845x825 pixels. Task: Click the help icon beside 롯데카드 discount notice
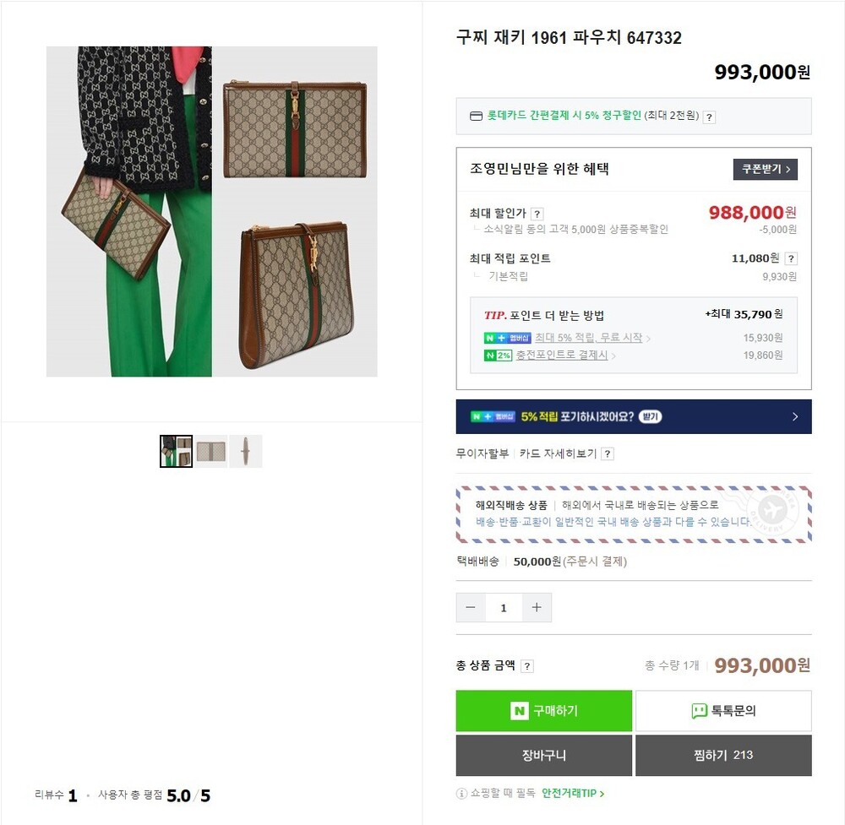[x=710, y=117]
